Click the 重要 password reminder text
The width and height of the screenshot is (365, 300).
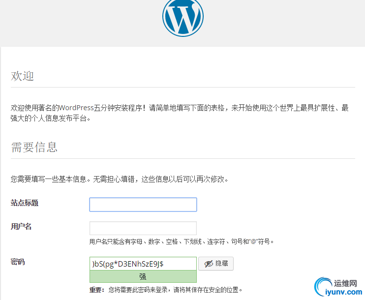click(x=166, y=290)
